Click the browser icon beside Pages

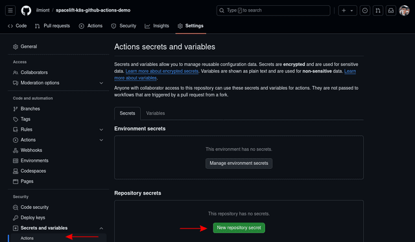tap(16, 181)
